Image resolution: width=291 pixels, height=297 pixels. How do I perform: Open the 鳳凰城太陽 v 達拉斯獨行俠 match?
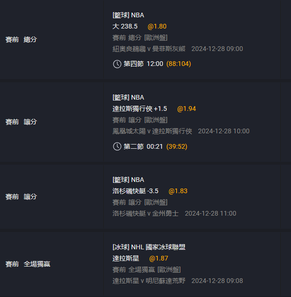point(152,131)
